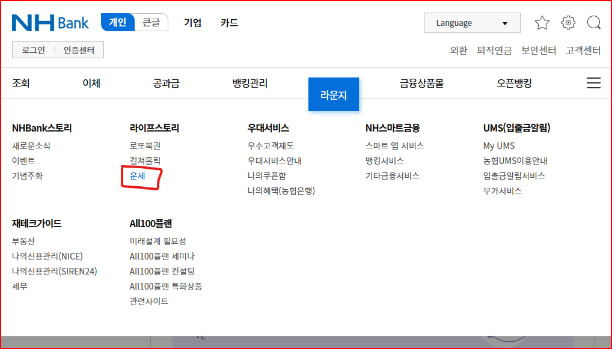
Task: Open 새로운소식 under NHBank스토리
Action: [x=31, y=146]
